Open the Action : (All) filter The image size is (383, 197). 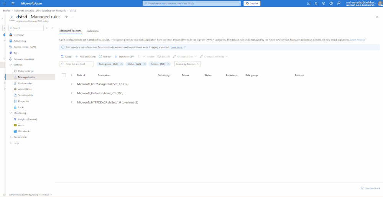(158, 64)
